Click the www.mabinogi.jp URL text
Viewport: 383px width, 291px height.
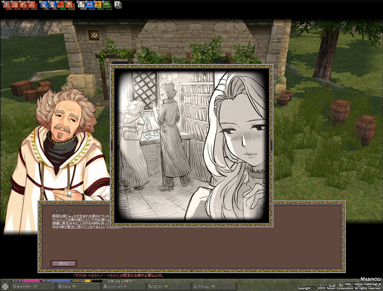363,284
